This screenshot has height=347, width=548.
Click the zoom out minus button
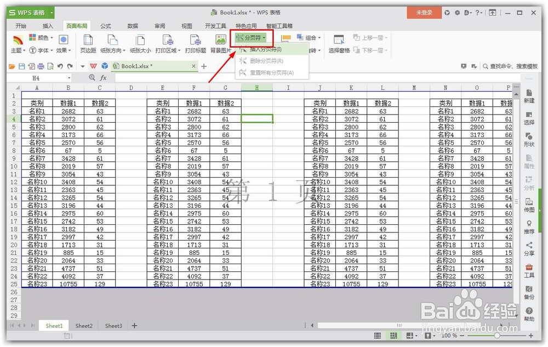point(461,335)
